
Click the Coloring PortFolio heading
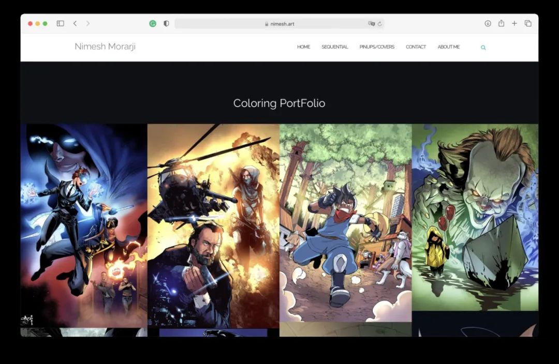[x=279, y=103]
